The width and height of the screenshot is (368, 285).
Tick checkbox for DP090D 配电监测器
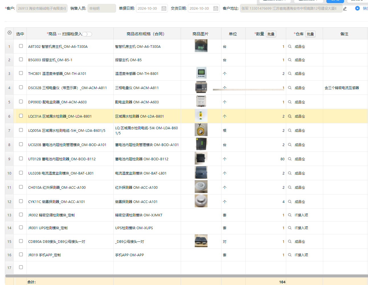tap(21, 101)
